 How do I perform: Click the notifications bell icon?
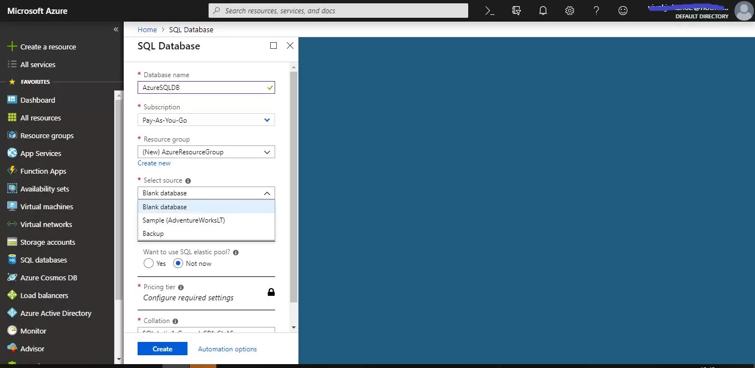tap(543, 10)
